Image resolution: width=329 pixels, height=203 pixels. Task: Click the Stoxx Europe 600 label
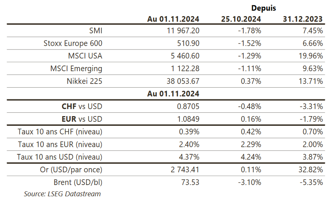[x=73, y=43]
